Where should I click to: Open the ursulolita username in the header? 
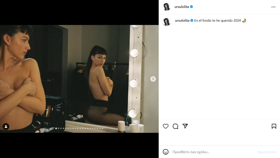pos(182,7)
